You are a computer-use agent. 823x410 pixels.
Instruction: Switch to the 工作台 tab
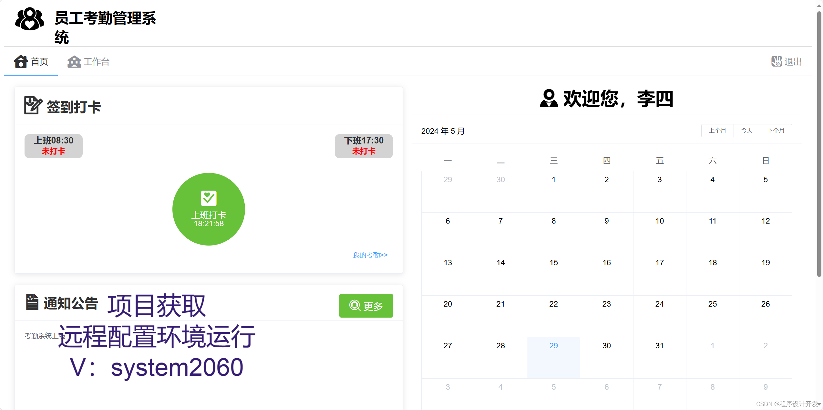click(97, 62)
